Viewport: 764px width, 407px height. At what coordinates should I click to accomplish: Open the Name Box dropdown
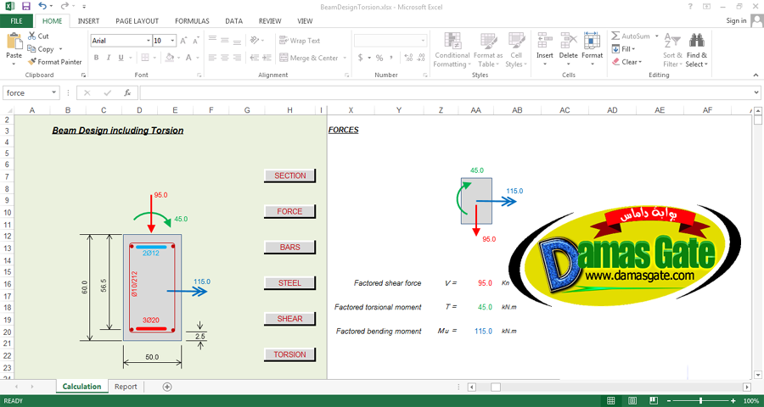pyautogui.click(x=54, y=92)
